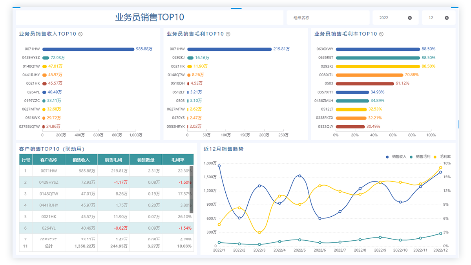
Task: Click the customer table vertical scrollbar
Action: pos(192,189)
